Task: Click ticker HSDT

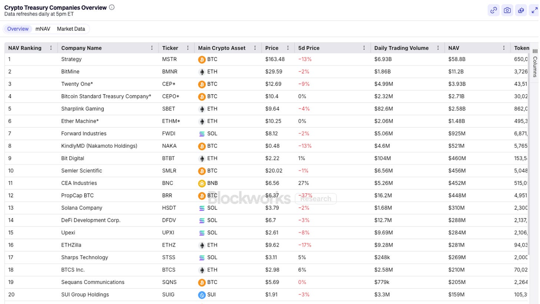Action: point(169,208)
